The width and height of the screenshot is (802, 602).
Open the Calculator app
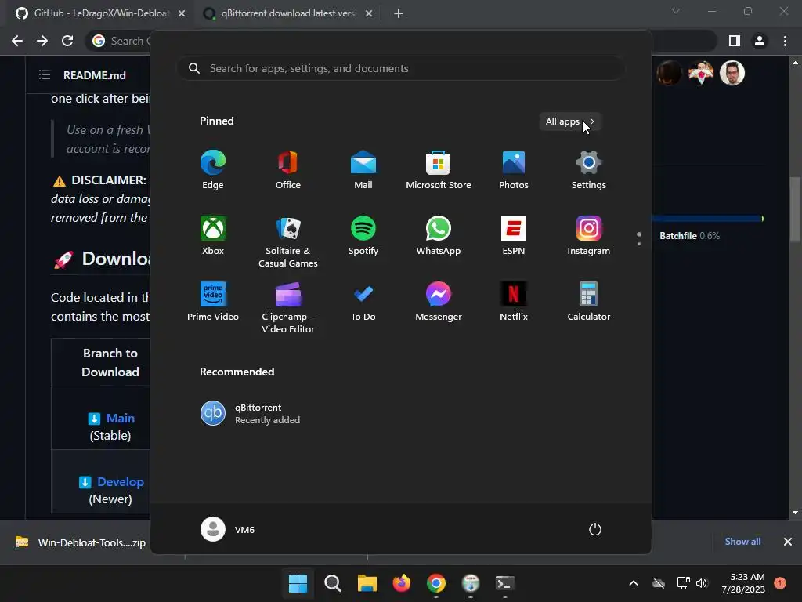click(x=589, y=302)
